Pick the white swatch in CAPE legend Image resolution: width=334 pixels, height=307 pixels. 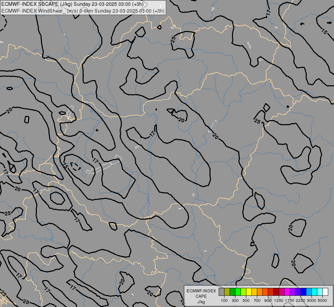pos(325,292)
